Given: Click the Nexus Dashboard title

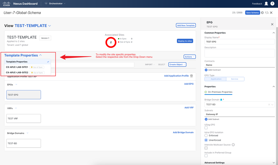Looking at the screenshot, I should click(25, 3).
